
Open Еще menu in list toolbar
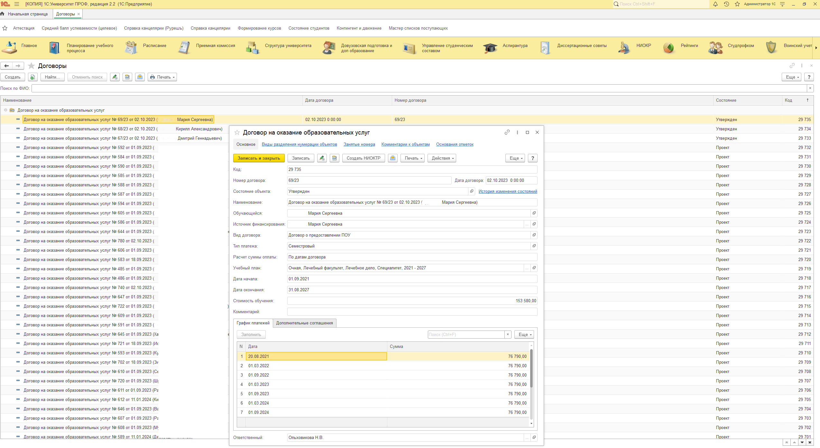click(x=791, y=77)
